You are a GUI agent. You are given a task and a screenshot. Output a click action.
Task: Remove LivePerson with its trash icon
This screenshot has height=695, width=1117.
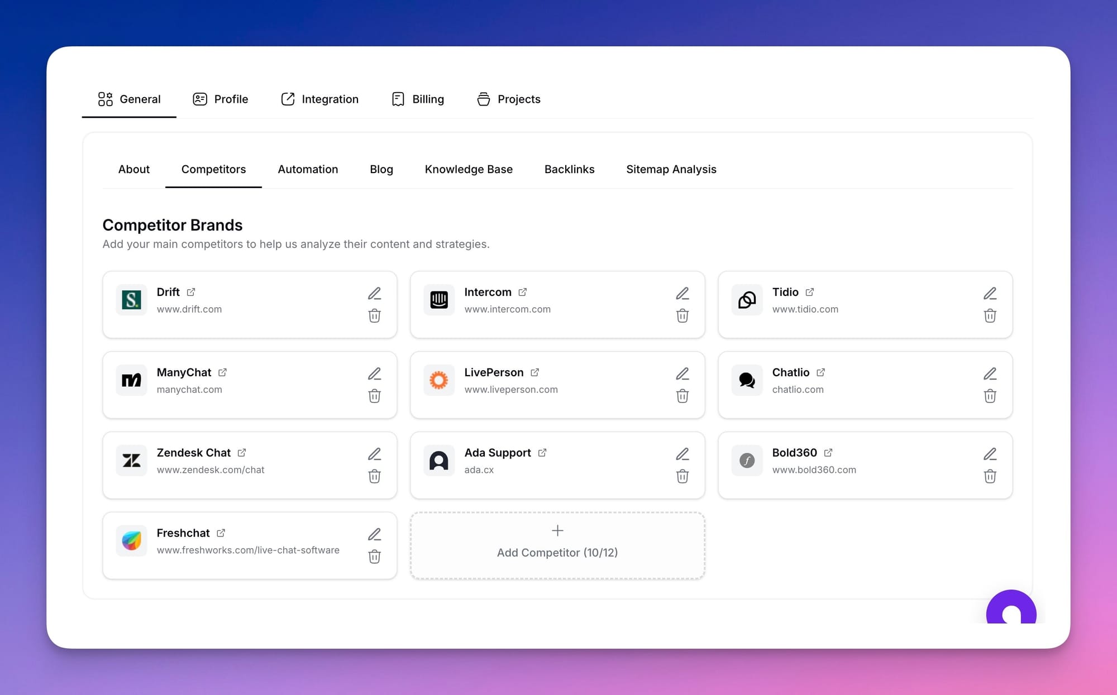[x=682, y=396]
